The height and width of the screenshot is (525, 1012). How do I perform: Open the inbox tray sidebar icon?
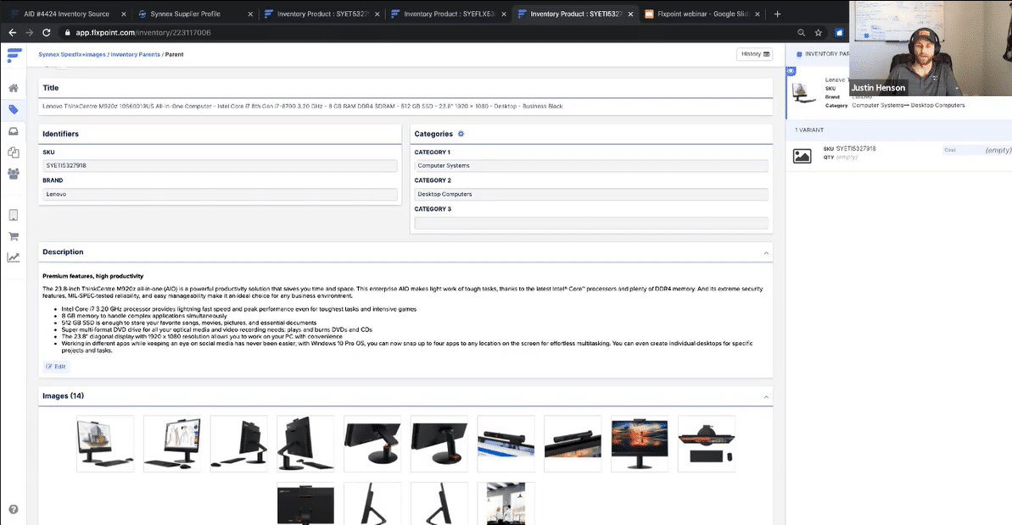(13, 131)
